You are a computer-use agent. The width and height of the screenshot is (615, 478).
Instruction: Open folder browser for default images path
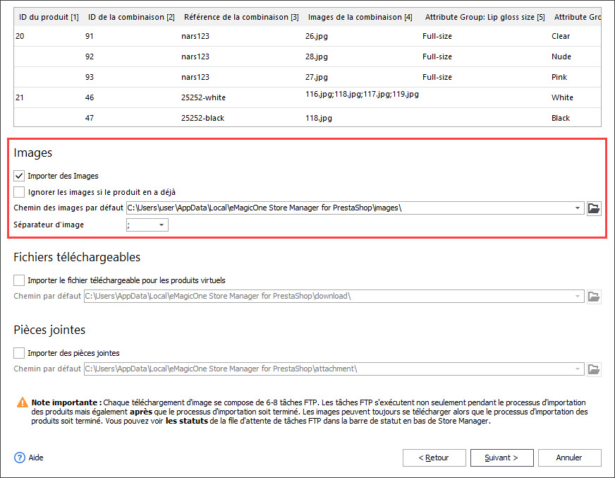tap(594, 208)
